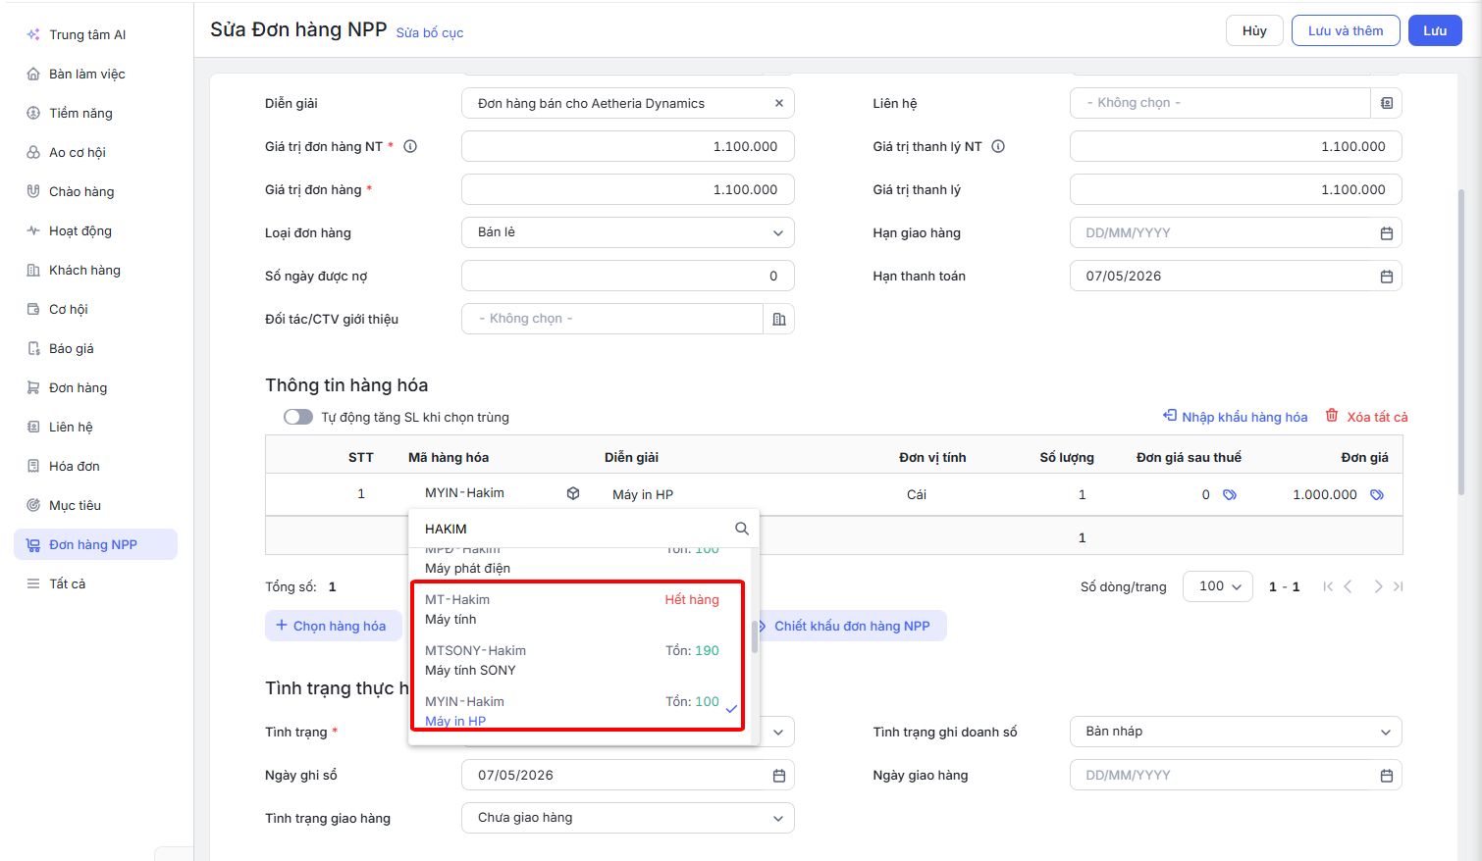The width and height of the screenshot is (1482, 861).
Task: Open the Số dòng/trang 100 dropdown
Action: point(1218,586)
